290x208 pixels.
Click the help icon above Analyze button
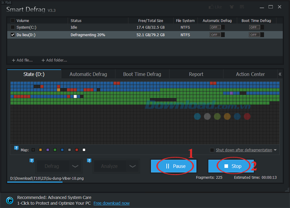[x=89, y=160]
